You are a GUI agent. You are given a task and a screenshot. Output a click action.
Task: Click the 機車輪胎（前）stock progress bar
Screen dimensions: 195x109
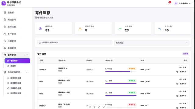121,84
